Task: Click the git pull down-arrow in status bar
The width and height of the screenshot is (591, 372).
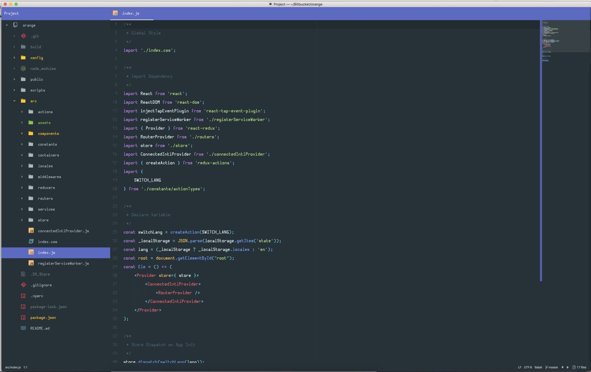Action: [562, 367]
